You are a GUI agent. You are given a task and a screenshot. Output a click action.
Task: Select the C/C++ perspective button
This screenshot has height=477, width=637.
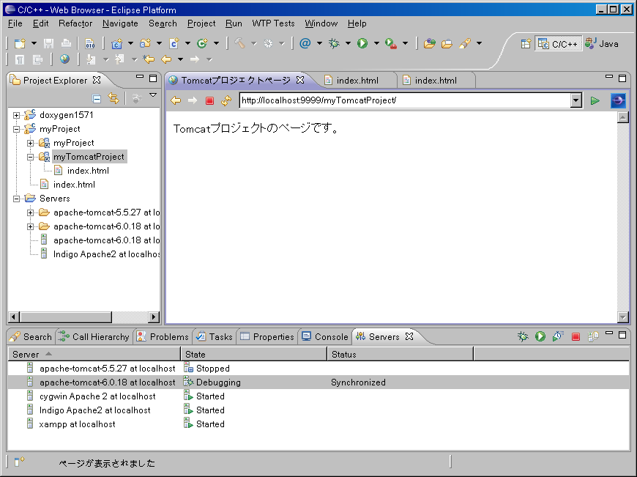tap(558, 44)
